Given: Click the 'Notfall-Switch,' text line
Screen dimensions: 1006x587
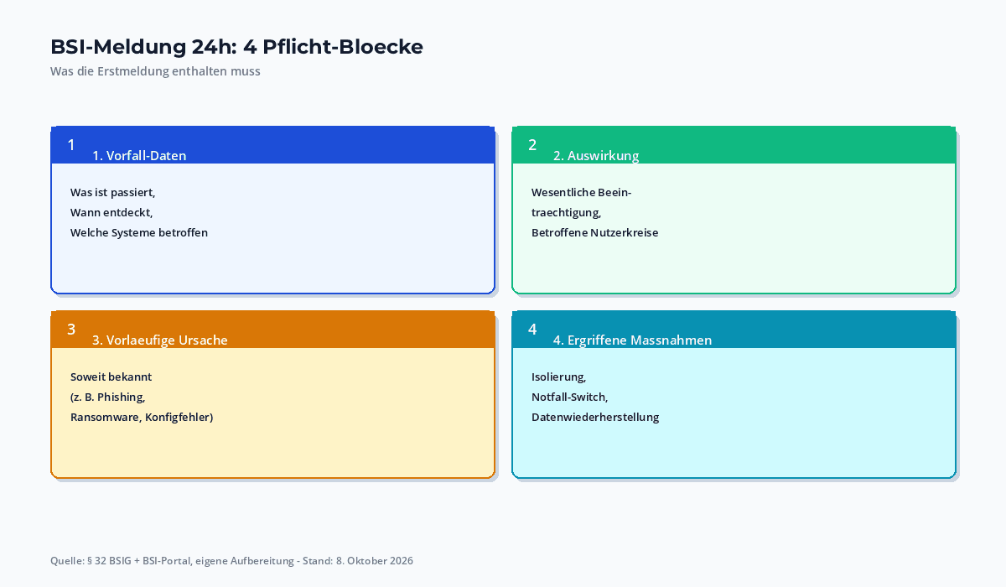Looking at the screenshot, I should pos(570,397).
